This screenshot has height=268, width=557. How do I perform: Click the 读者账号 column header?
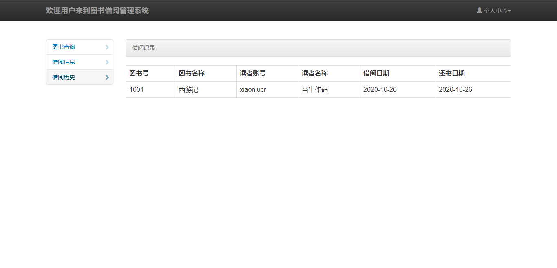[267, 73]
